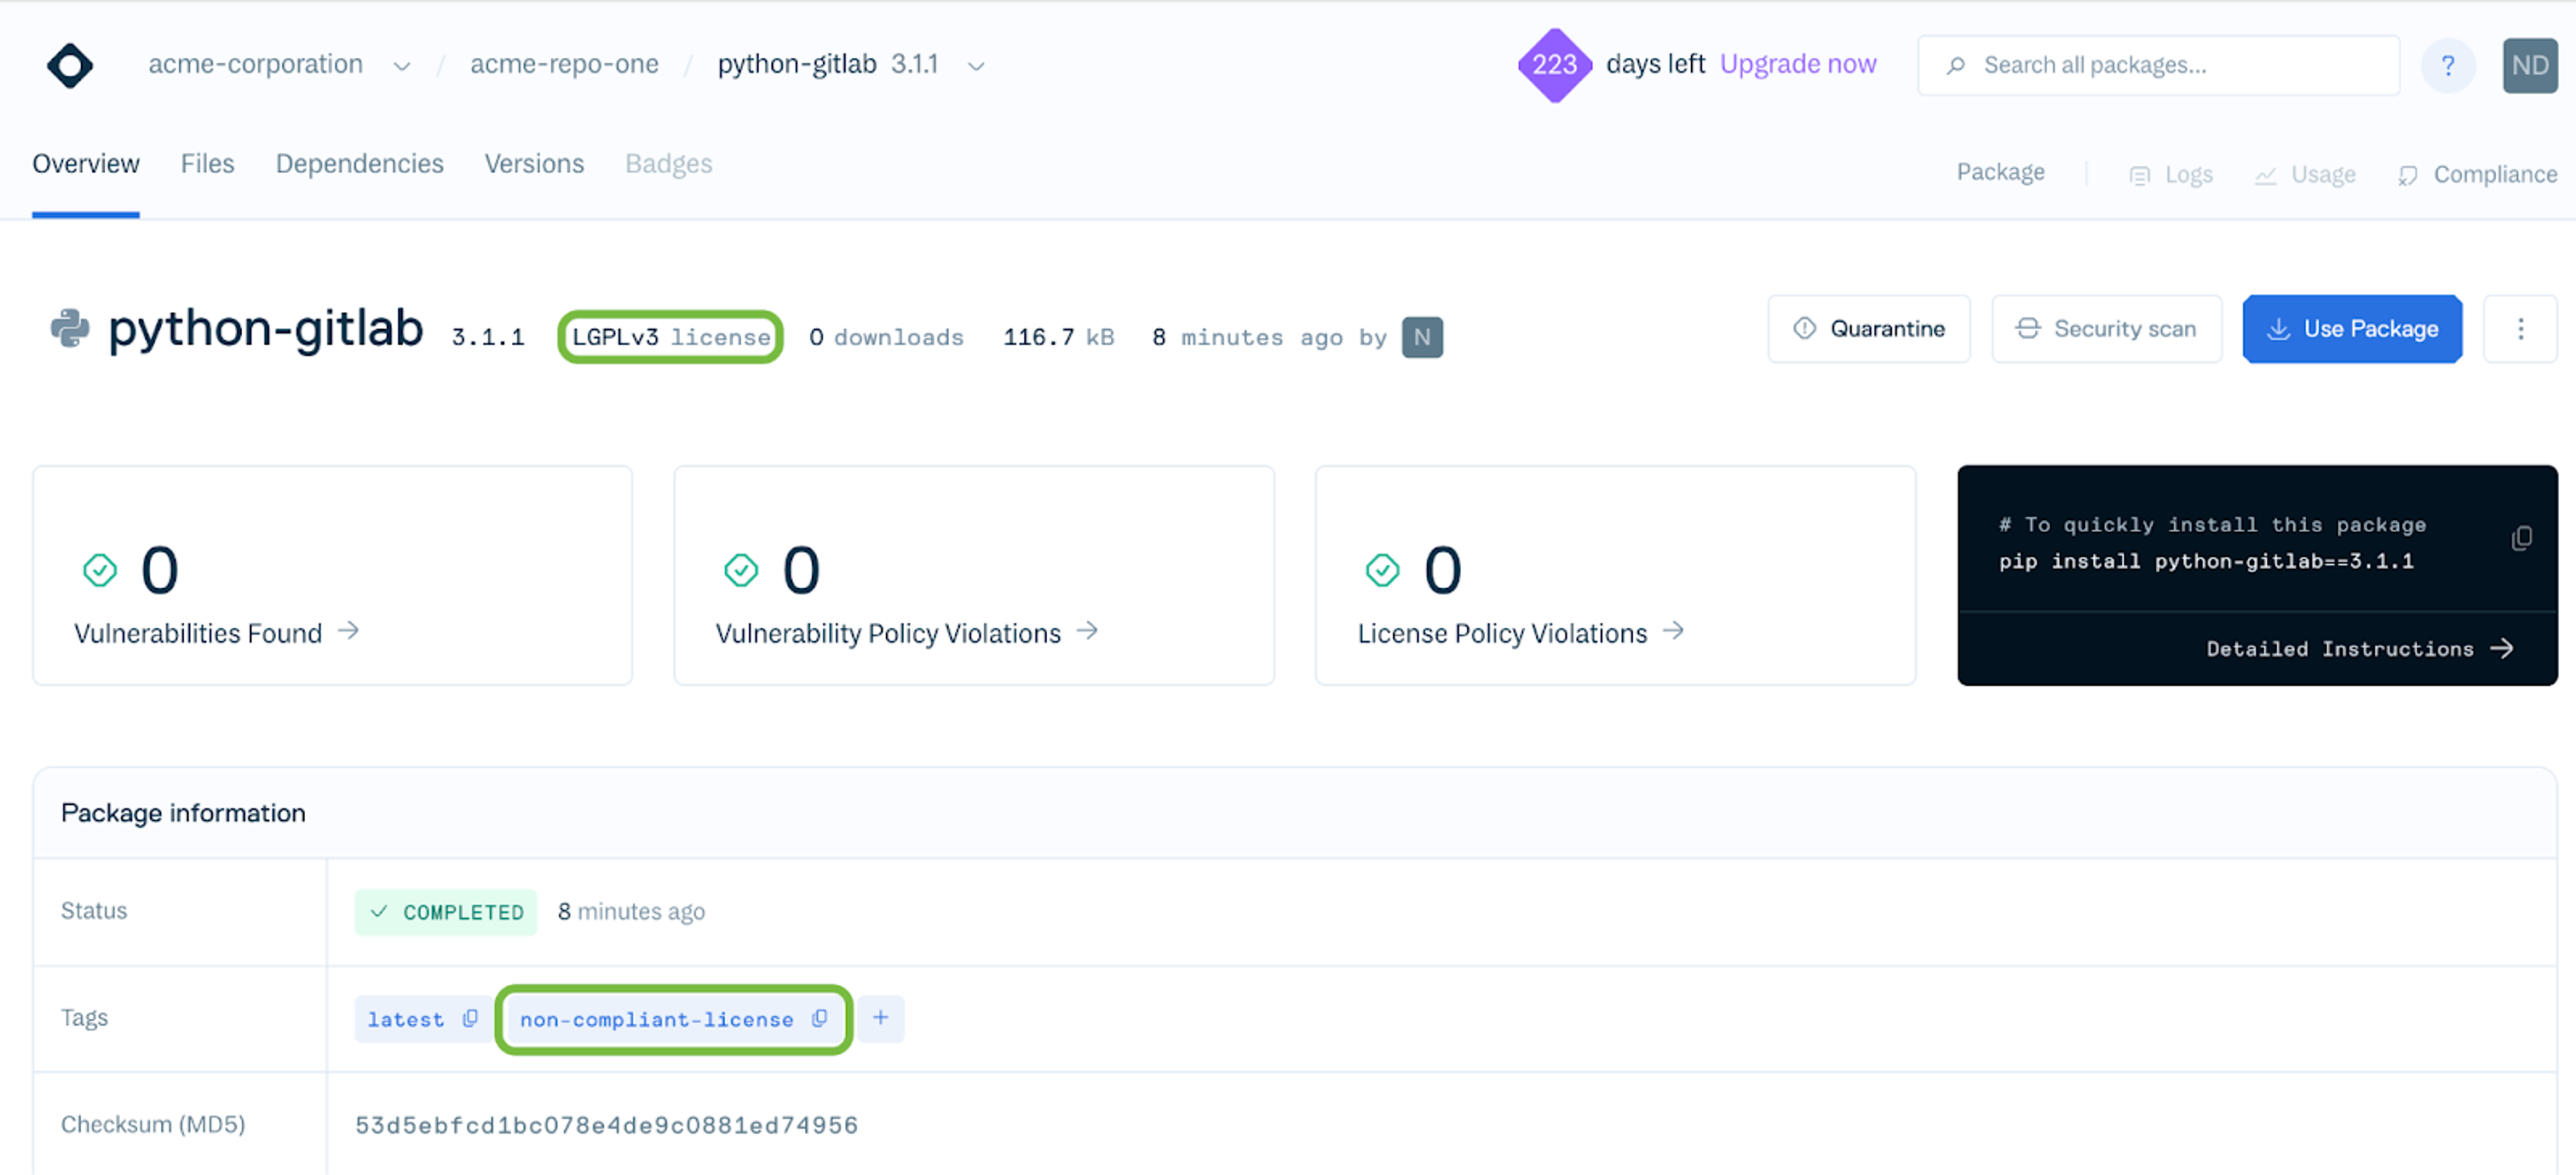Click the N uploader avatar
This screenshot has height=1175, width=2576.
click(x=1421, y=337)
